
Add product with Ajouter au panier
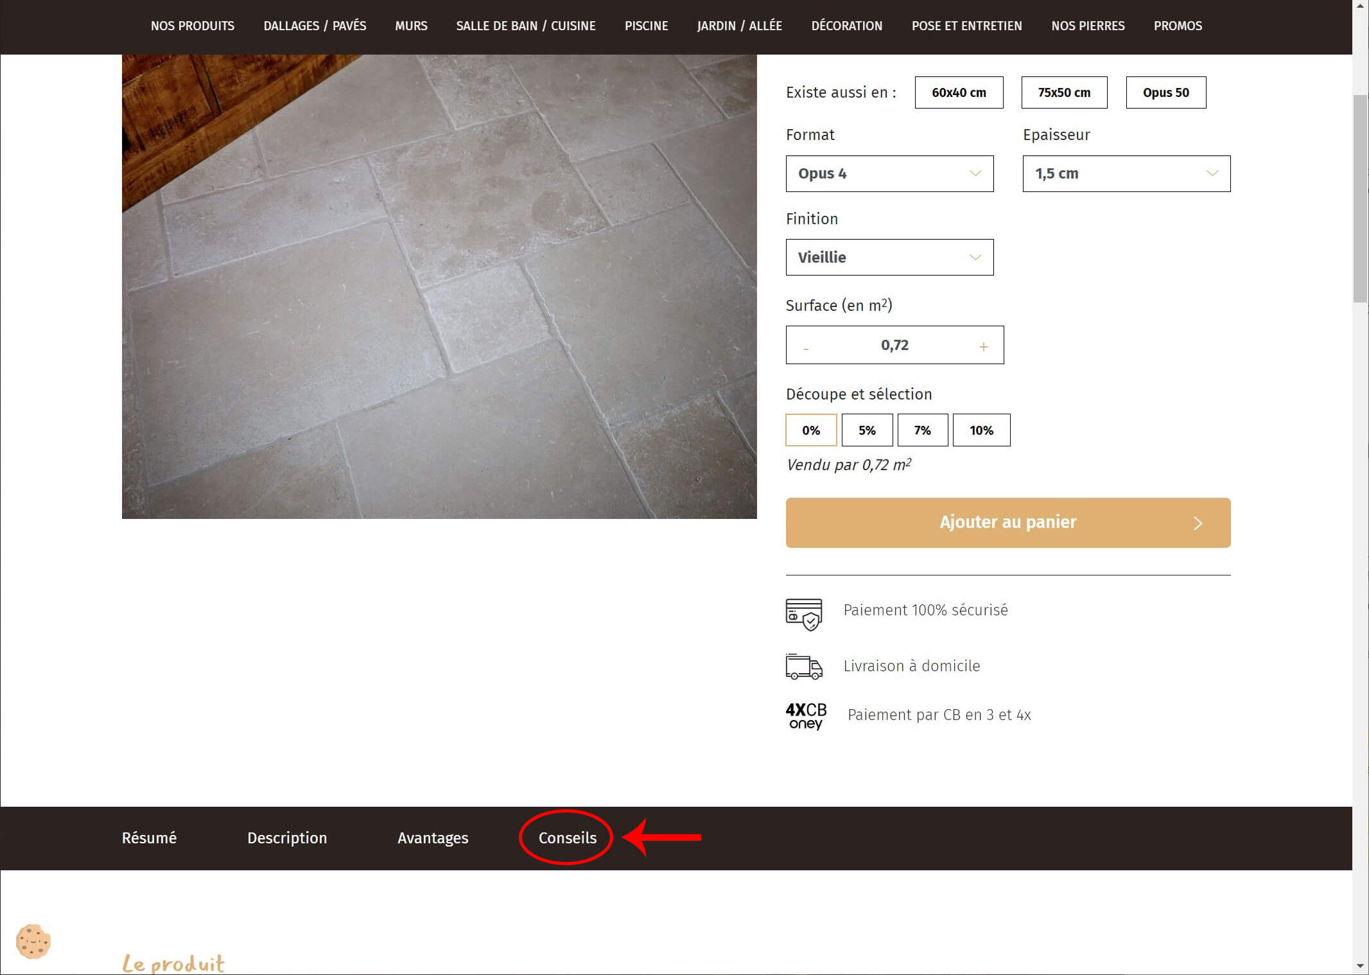(x=1007, y=522)
